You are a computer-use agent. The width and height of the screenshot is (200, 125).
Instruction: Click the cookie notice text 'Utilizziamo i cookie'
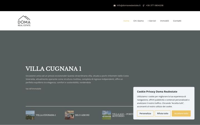163,101
